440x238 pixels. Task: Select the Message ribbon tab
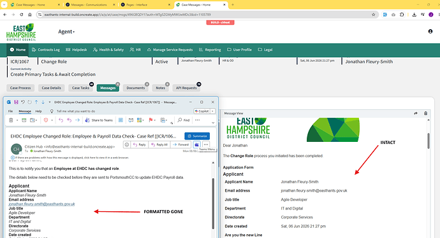pos(25,111)
